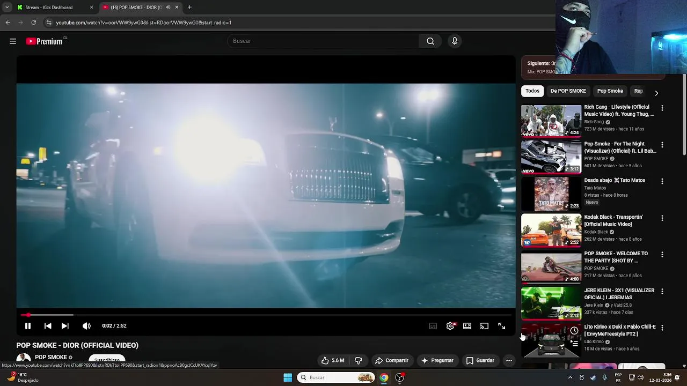Open JERE KLEIN 3X1 Visualizer title
The image size is (687, 386).
619,294
